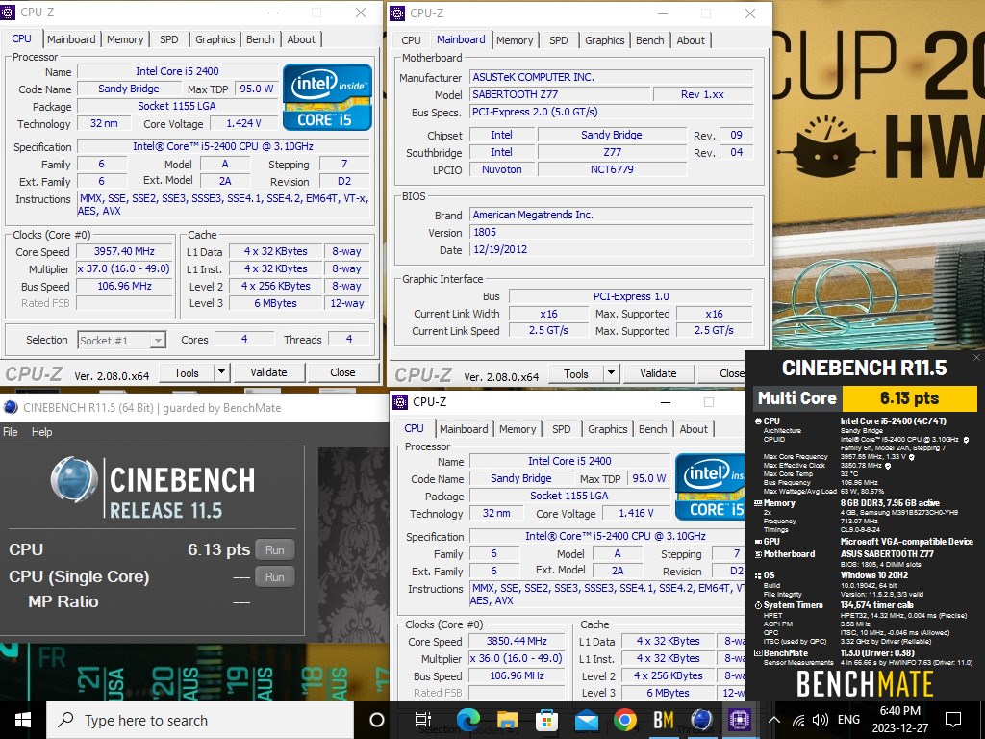This screenshot has height=739, width=985.
Task: Click the Close button in the 3957.40 MHz CPU-Z window
Action: 343,372
